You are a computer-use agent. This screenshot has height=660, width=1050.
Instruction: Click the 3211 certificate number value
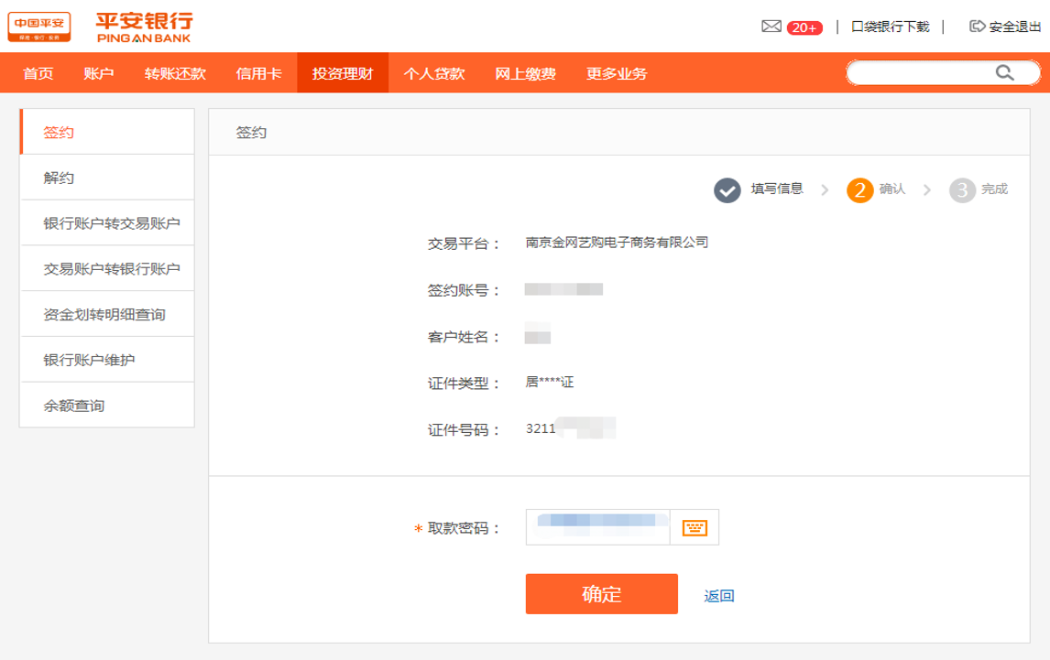[541, 428]
